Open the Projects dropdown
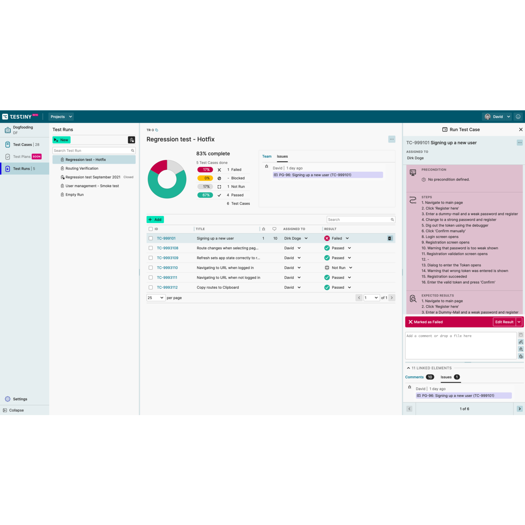 61,117
